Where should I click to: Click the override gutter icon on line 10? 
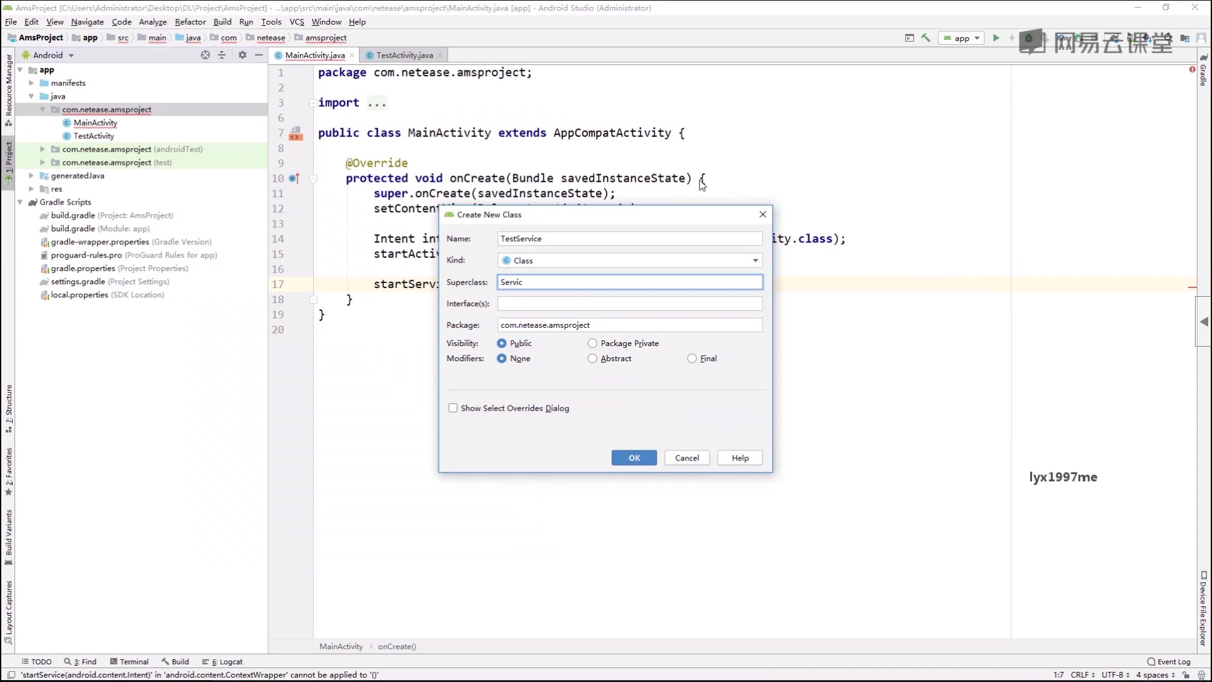[x=294, y=178]
